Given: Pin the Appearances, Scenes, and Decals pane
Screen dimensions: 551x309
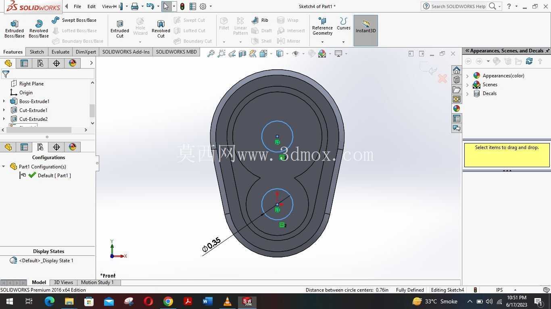Looking at the screenshot, I should pyautogui.click(x=547, y=51).
